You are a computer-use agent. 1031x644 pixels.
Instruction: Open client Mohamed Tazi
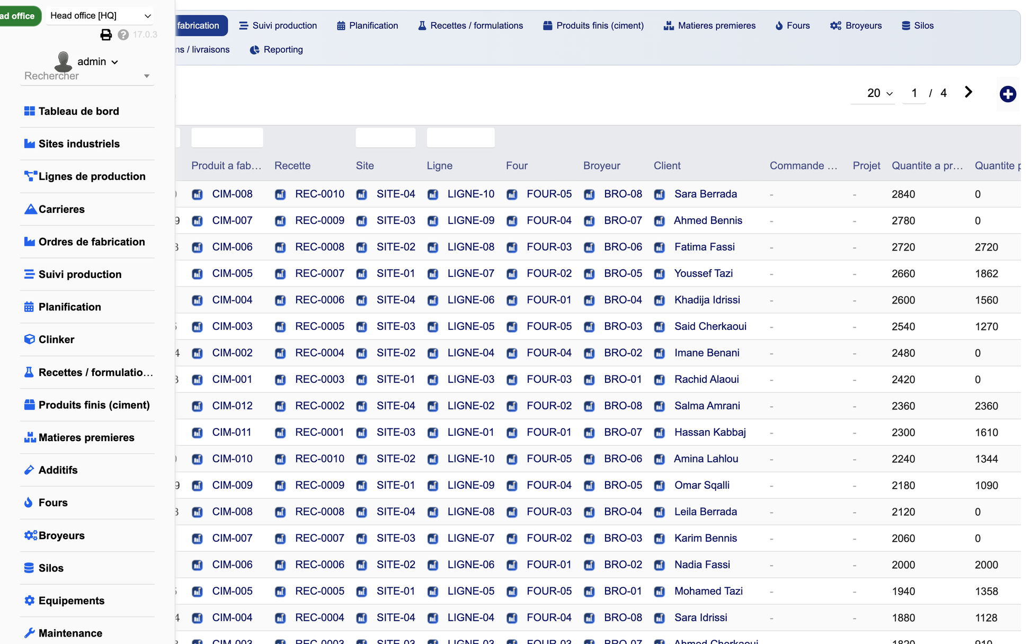(708, 591)
